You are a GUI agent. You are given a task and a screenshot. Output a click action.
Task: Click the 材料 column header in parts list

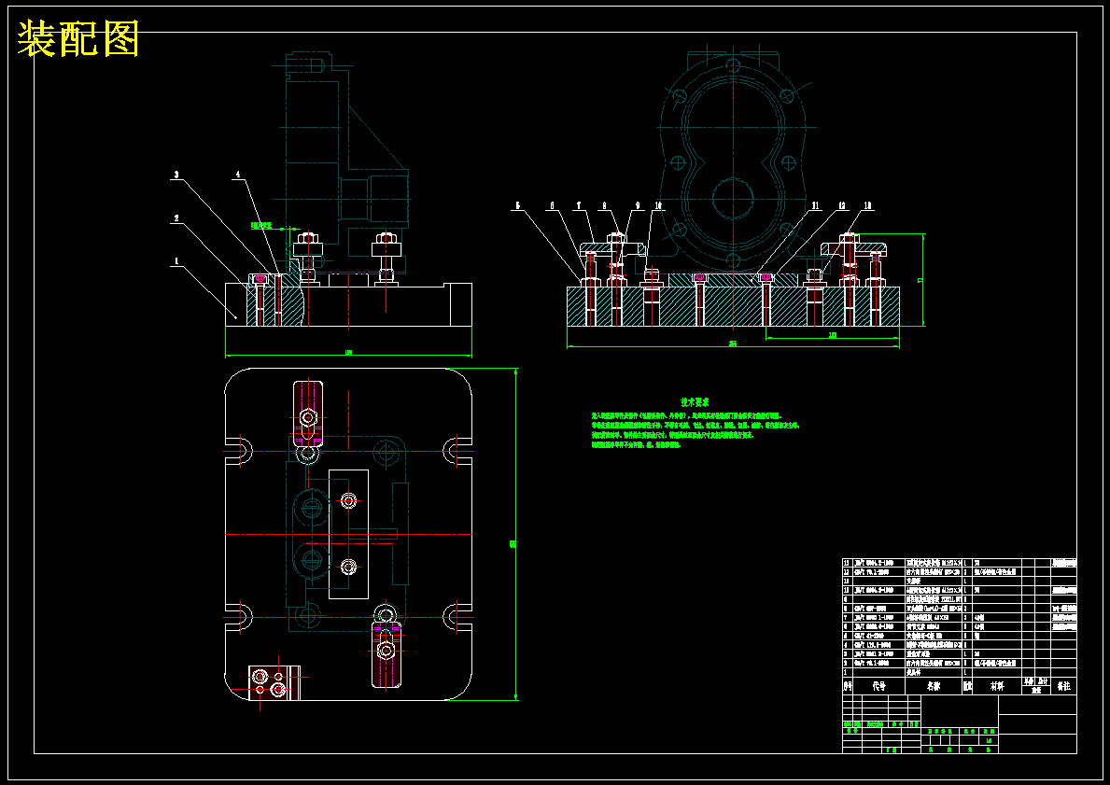997,686
